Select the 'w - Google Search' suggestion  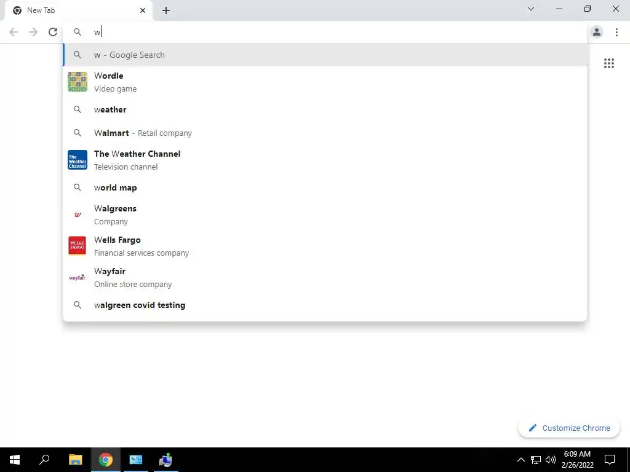(x=325, y=55)
